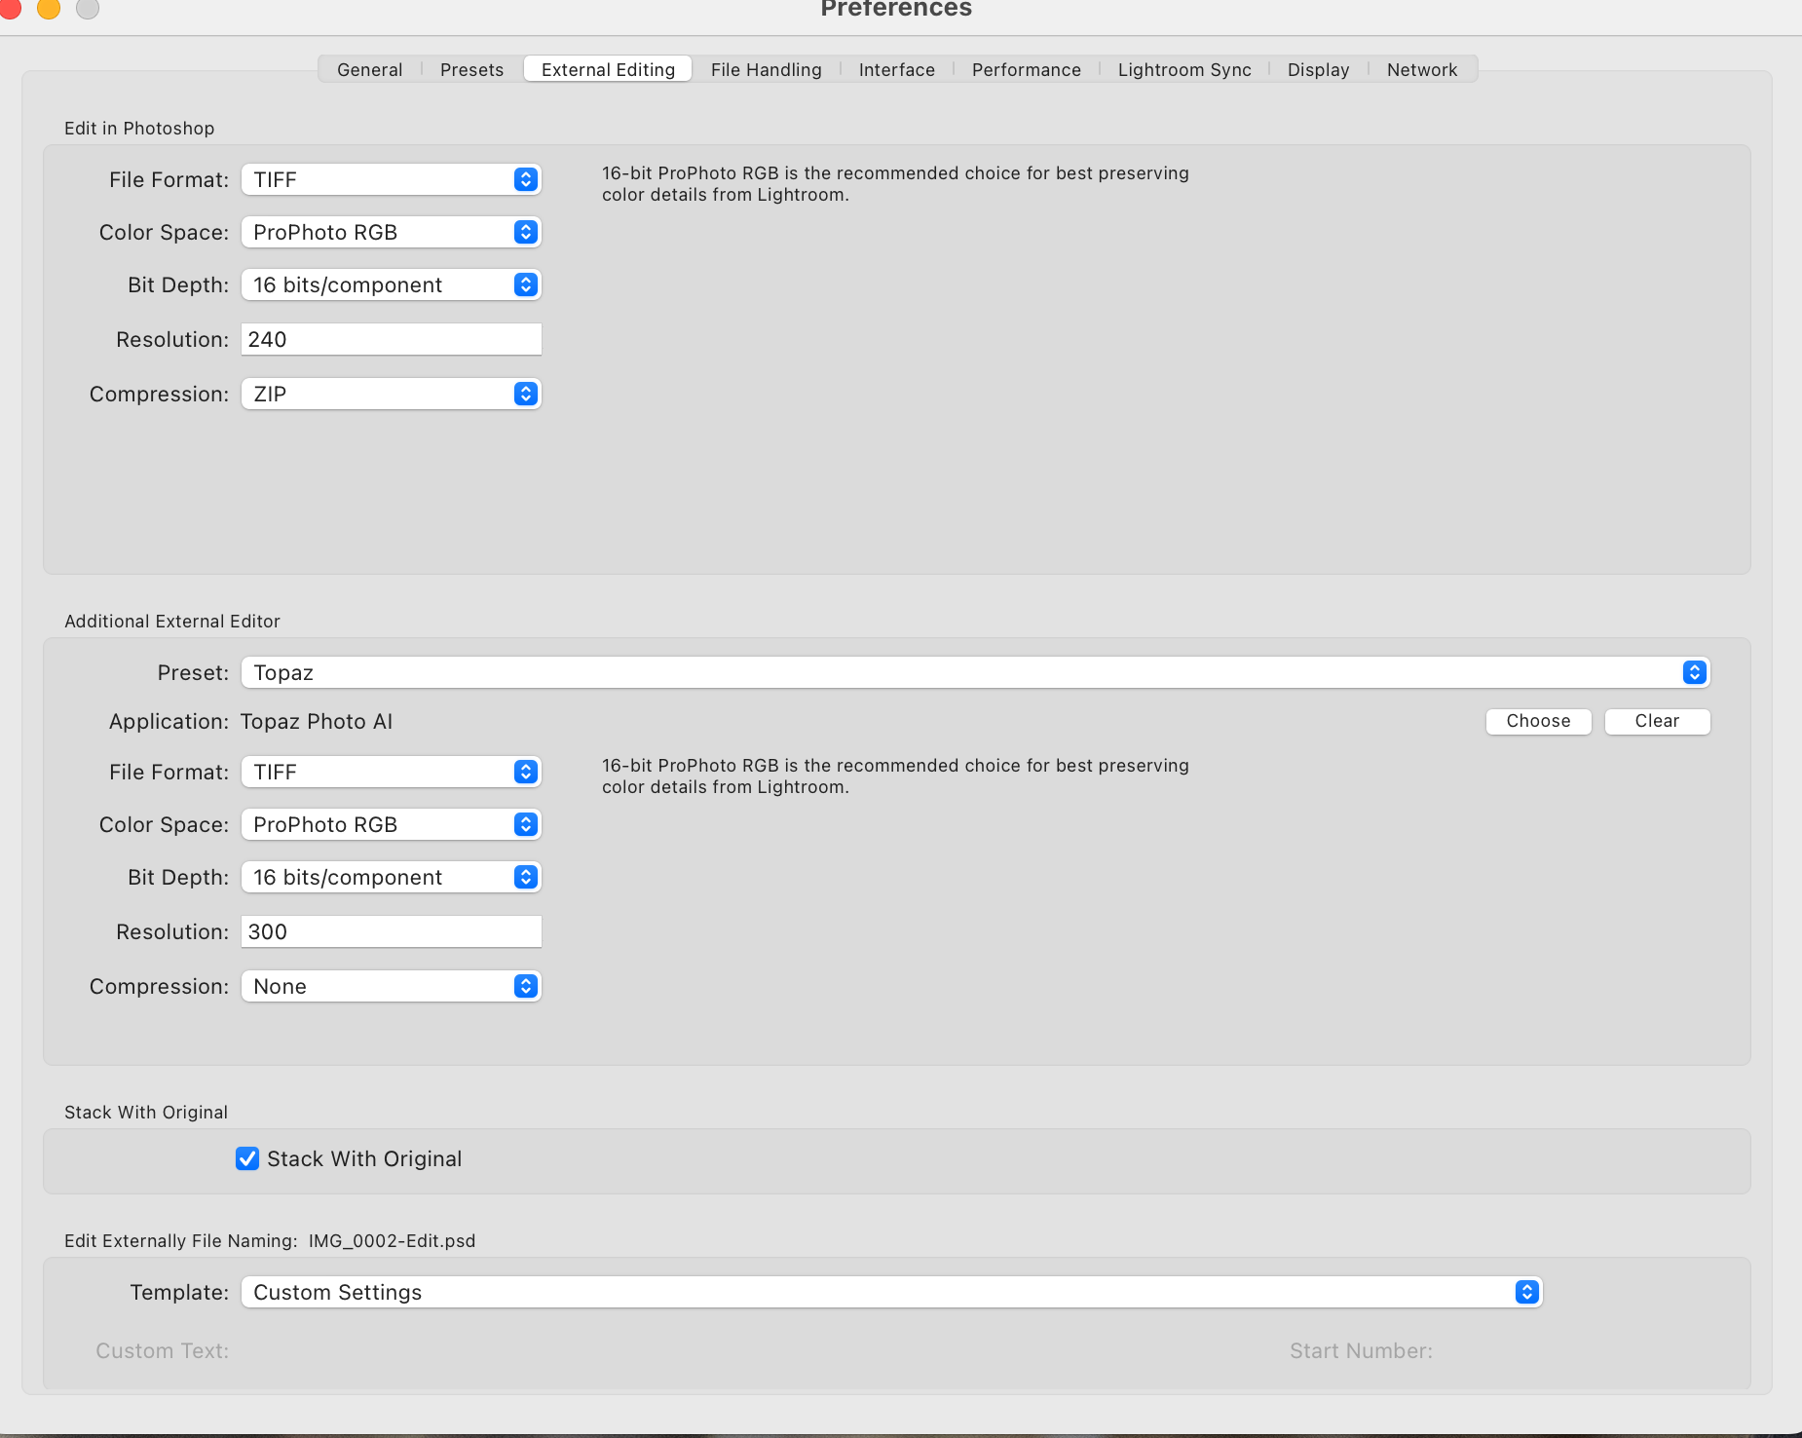Open the Bit Depth dropdown under Edit in Photoshop

[390, 284]
